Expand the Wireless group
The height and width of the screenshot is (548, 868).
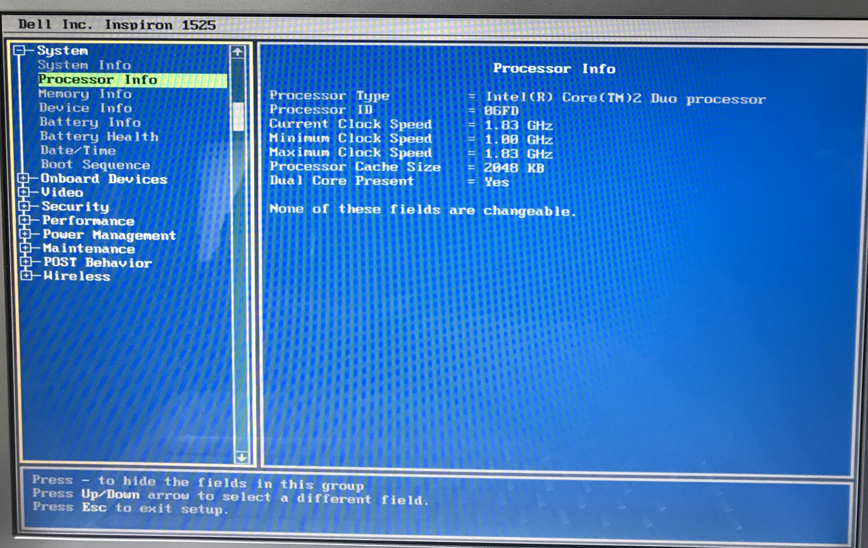pyautogui.click(x=27, y=276)
